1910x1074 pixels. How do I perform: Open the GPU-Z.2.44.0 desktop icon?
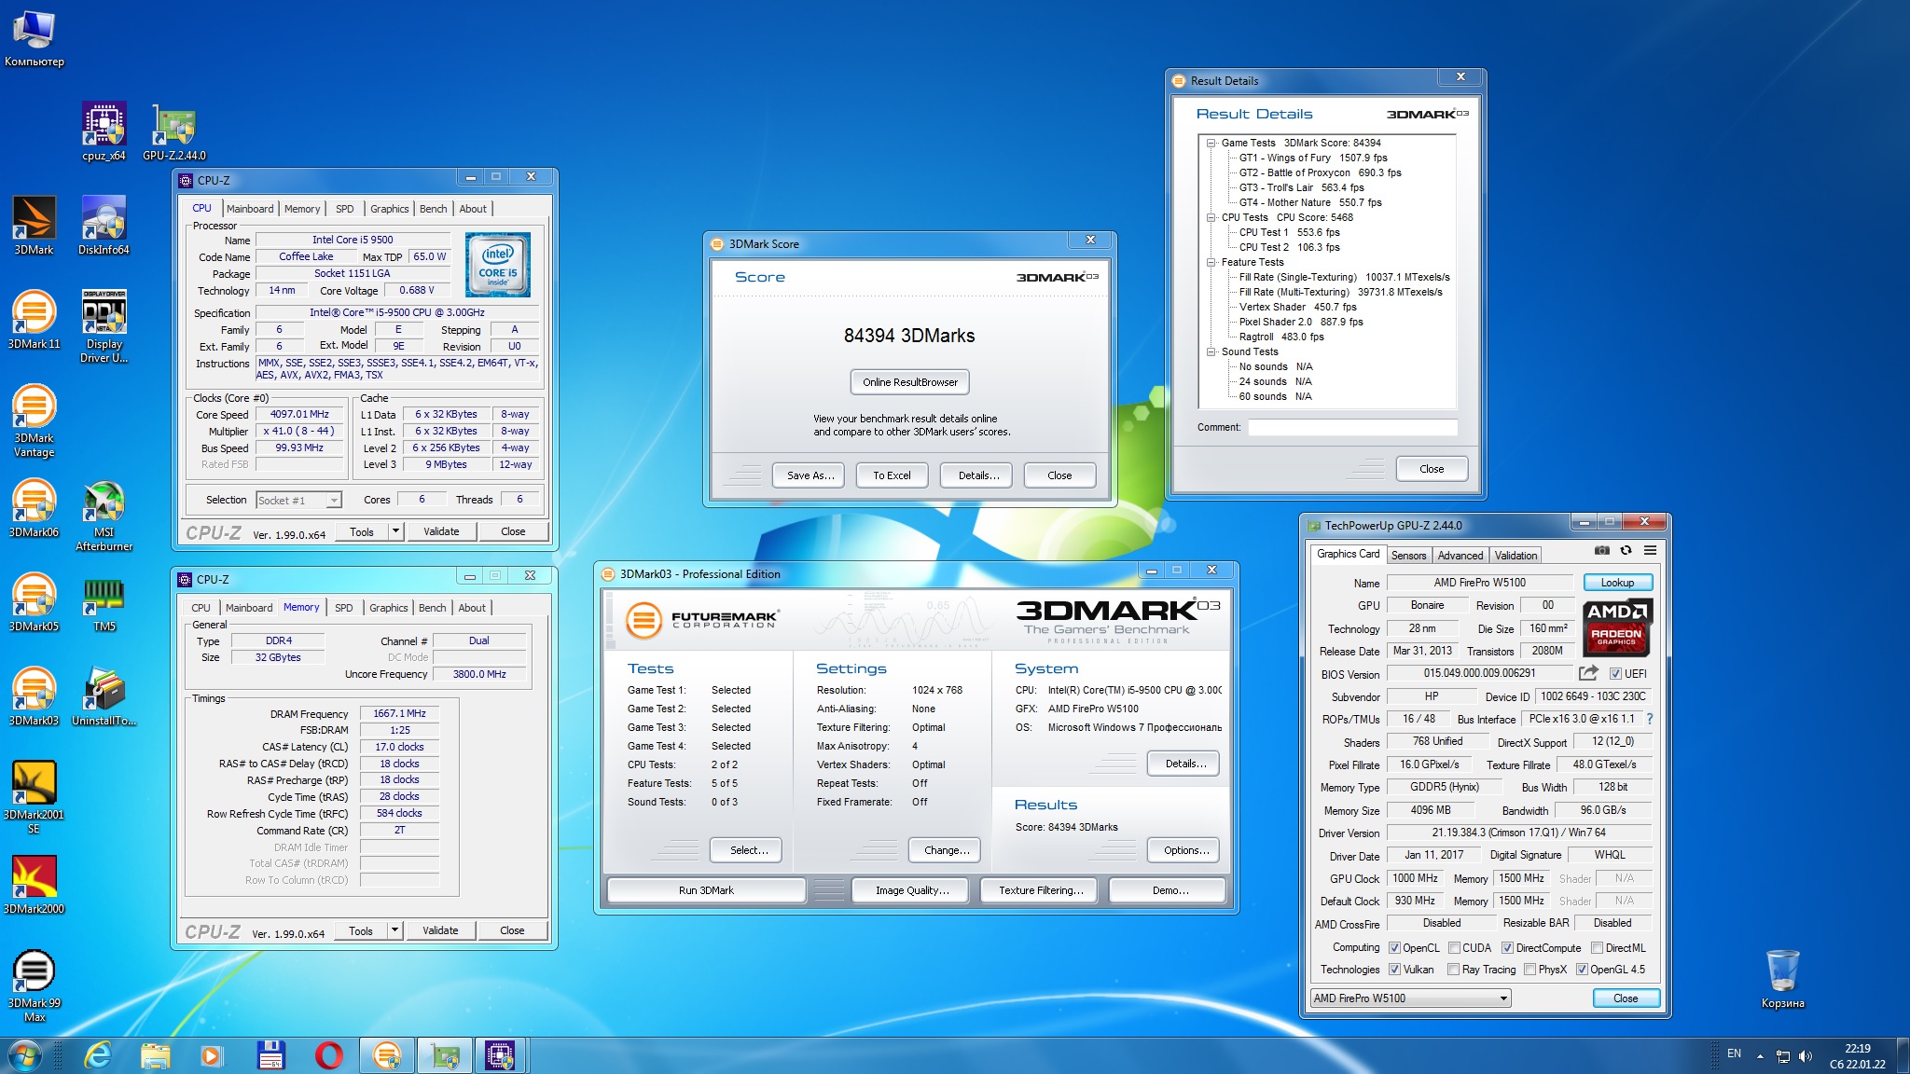coord(173,131)
